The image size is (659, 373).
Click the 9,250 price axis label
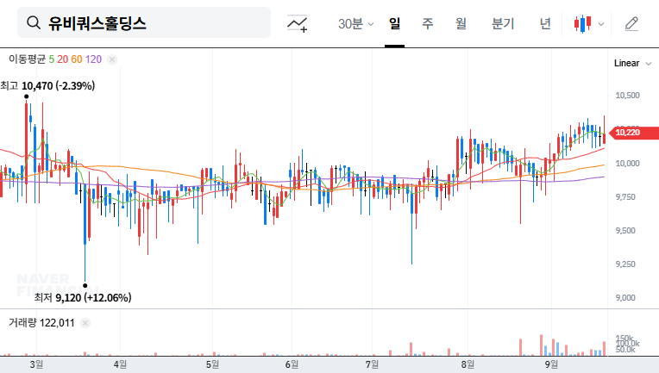click(625, 264)
